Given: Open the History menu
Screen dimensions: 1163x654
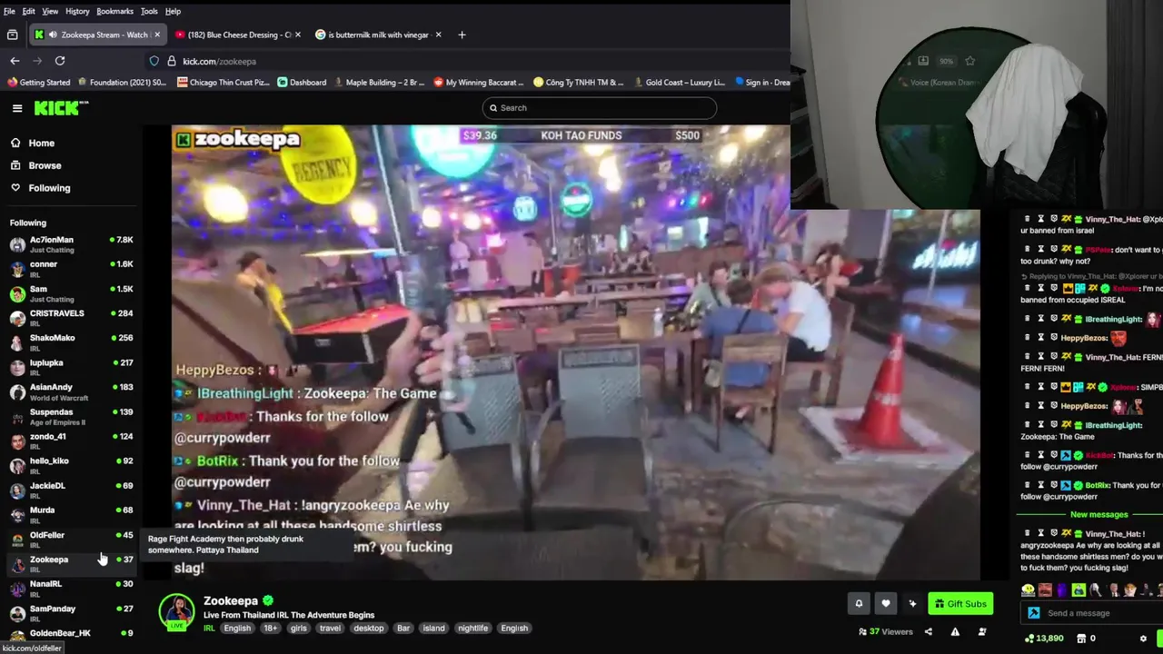Looking at the screenshot, I should (77, 11).
